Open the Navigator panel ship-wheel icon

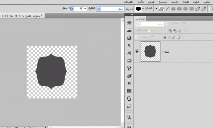click(x=129, y=23)
